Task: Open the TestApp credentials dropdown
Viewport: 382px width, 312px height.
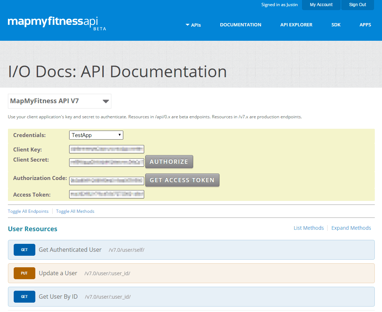Action: (96, 135)
